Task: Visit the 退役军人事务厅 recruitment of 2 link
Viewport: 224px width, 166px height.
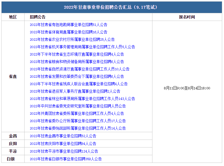Action: point(75,91)
